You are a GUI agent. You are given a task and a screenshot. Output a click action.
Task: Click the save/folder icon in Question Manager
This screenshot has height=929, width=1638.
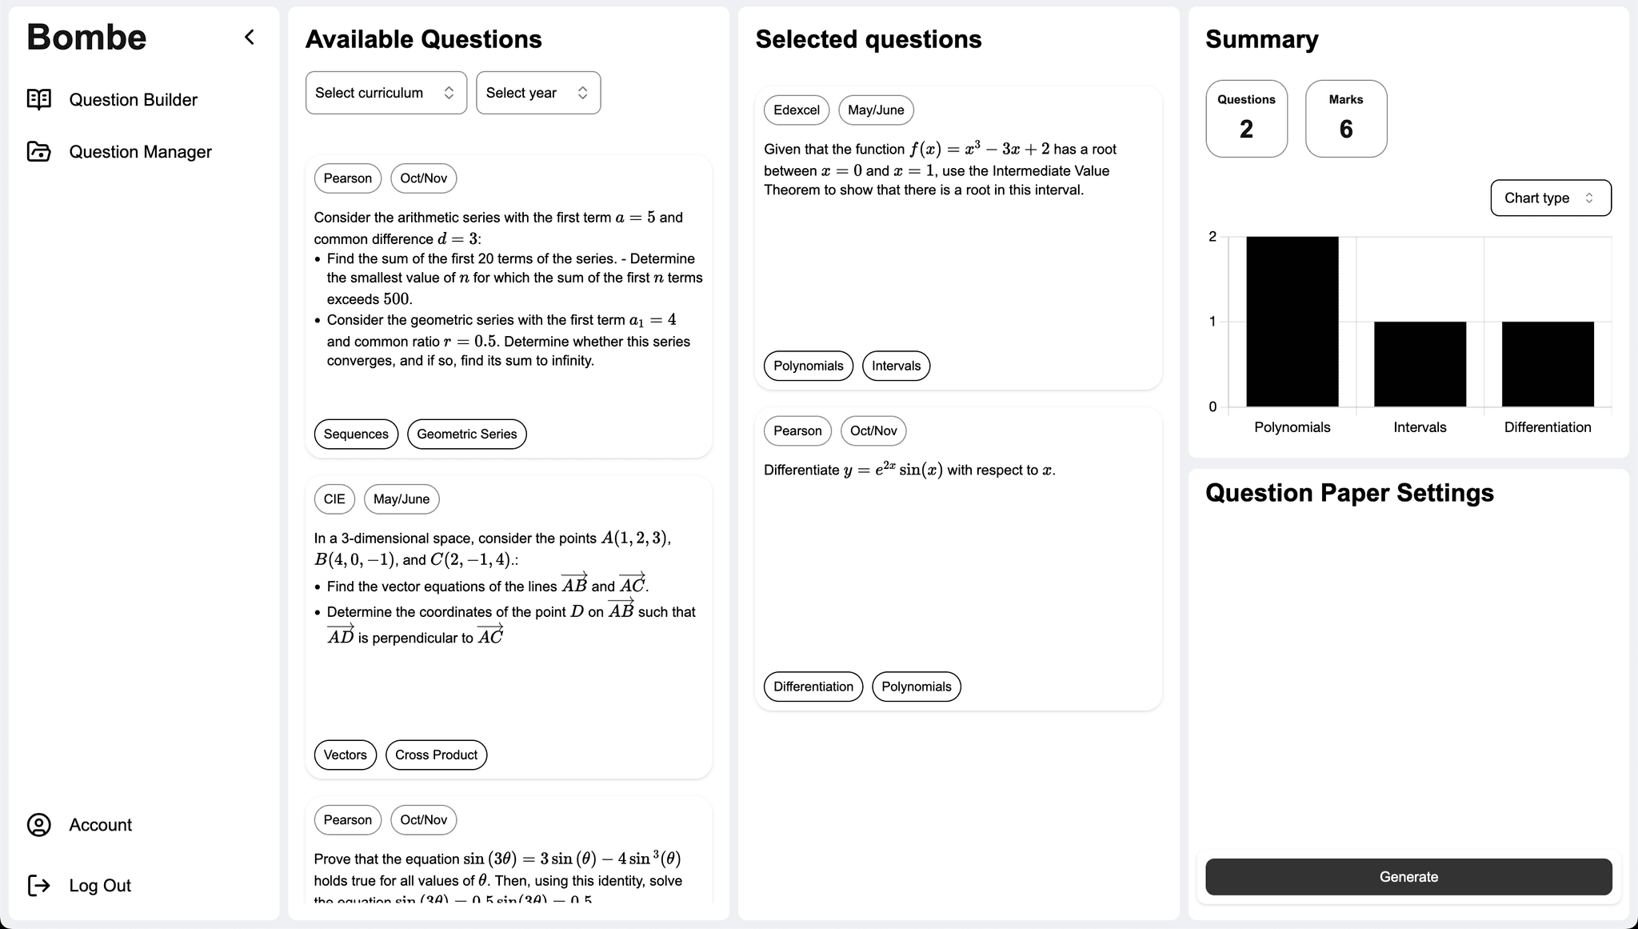coord(39,151)
